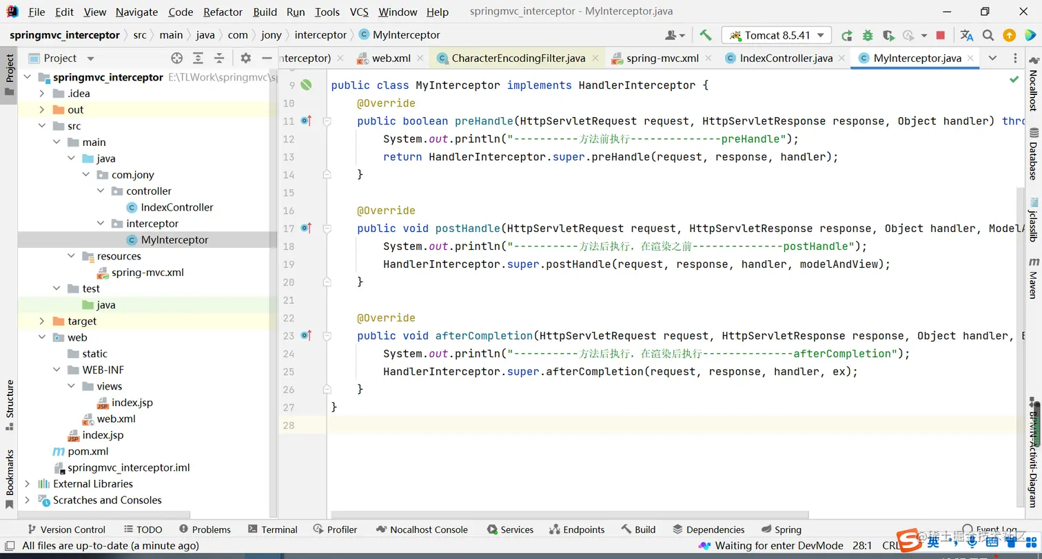The image size is (1042, 559).
Task: Open the Structure tool window
Action: (x=9, y=405)
